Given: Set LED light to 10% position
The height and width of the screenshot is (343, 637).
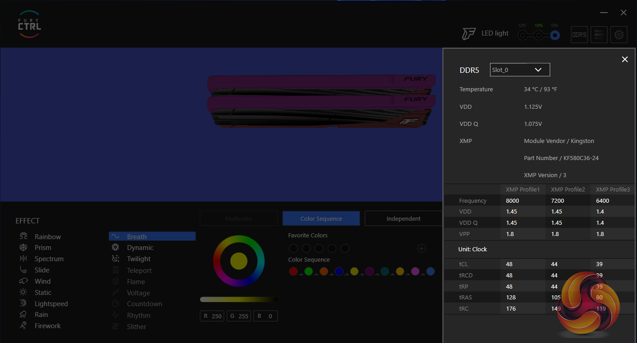Looking at the screenshot, I should (x=539, y=35).
